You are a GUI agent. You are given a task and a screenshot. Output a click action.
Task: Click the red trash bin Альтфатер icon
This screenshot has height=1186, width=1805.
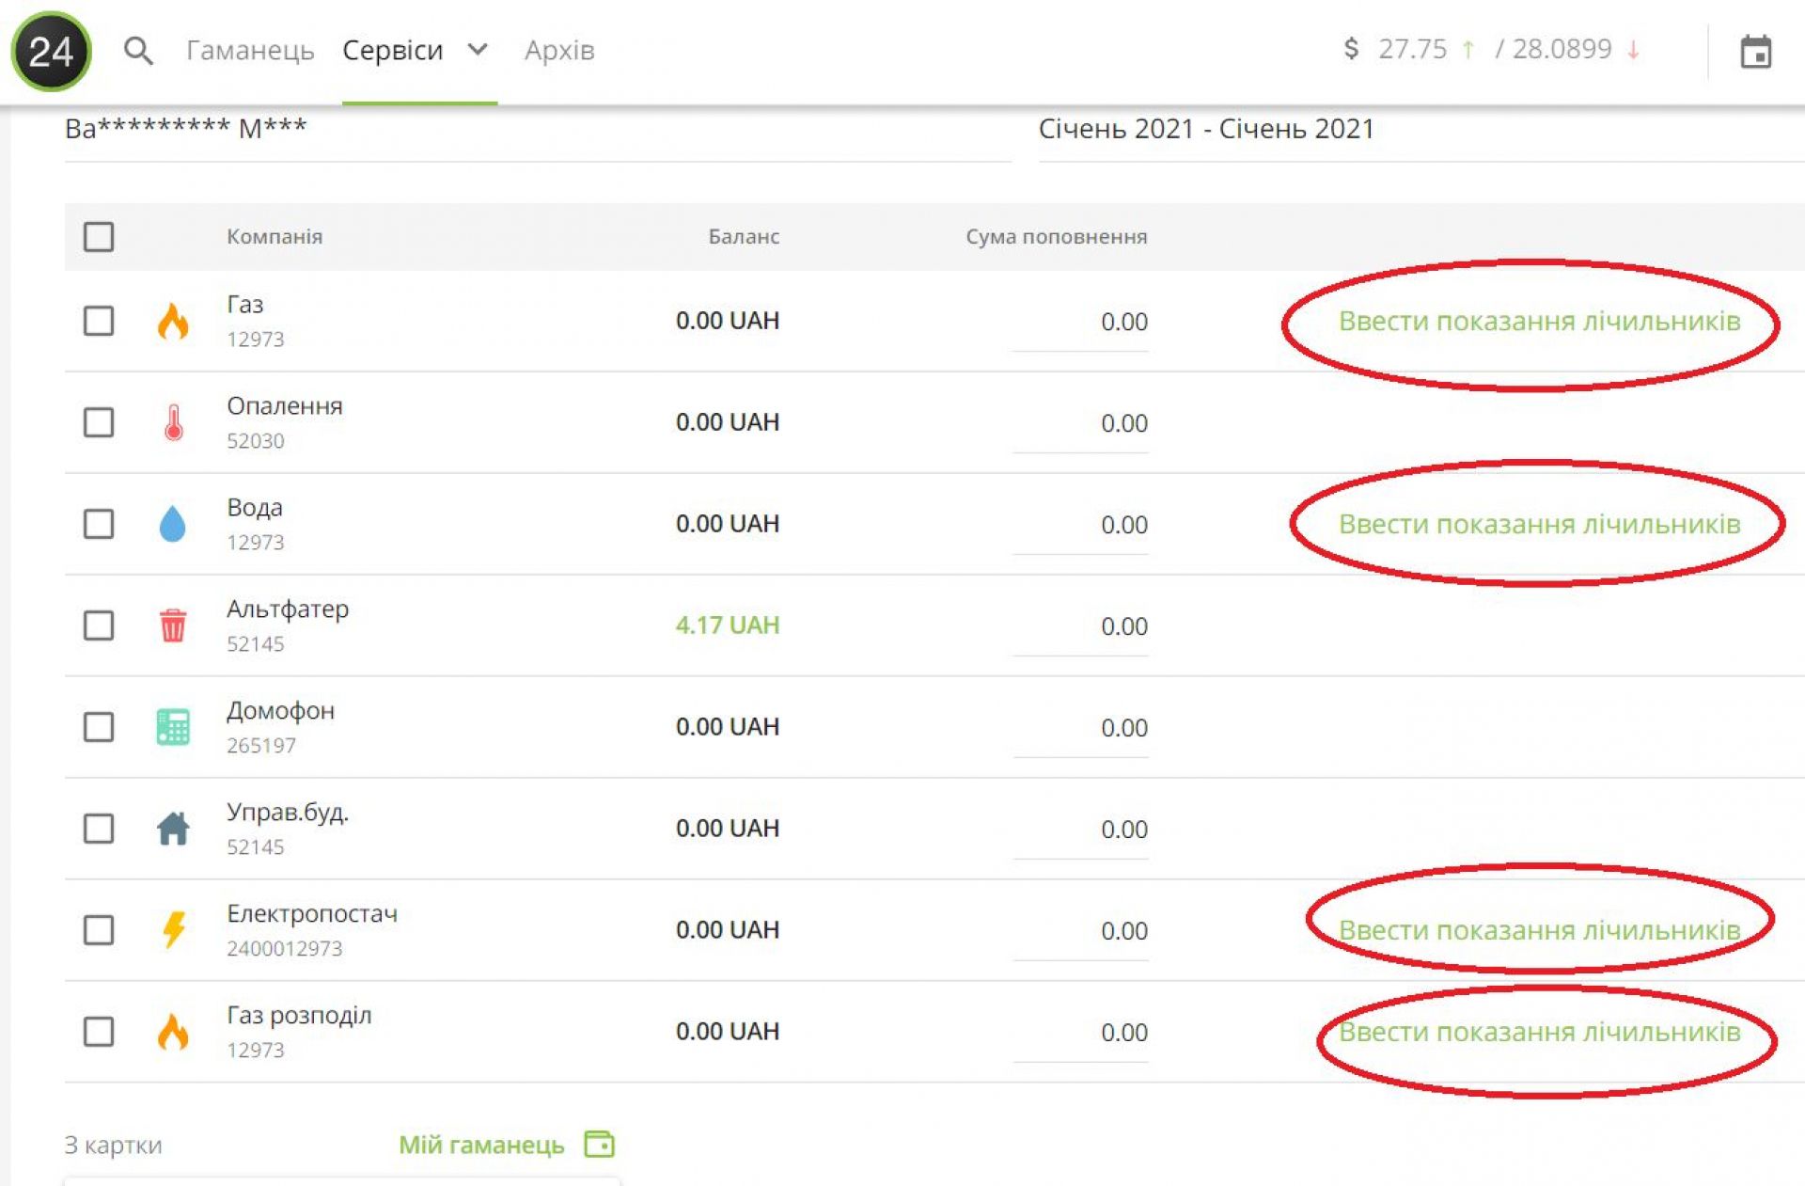coord(173,625)
